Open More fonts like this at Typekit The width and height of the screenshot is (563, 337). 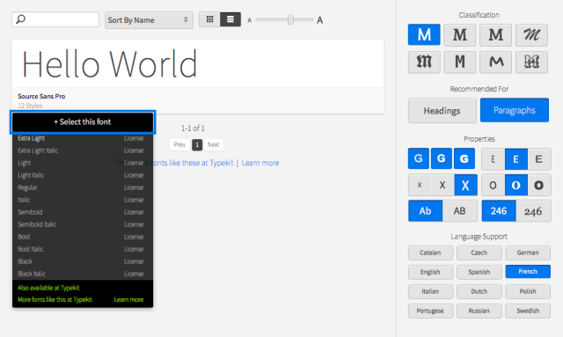55,300
